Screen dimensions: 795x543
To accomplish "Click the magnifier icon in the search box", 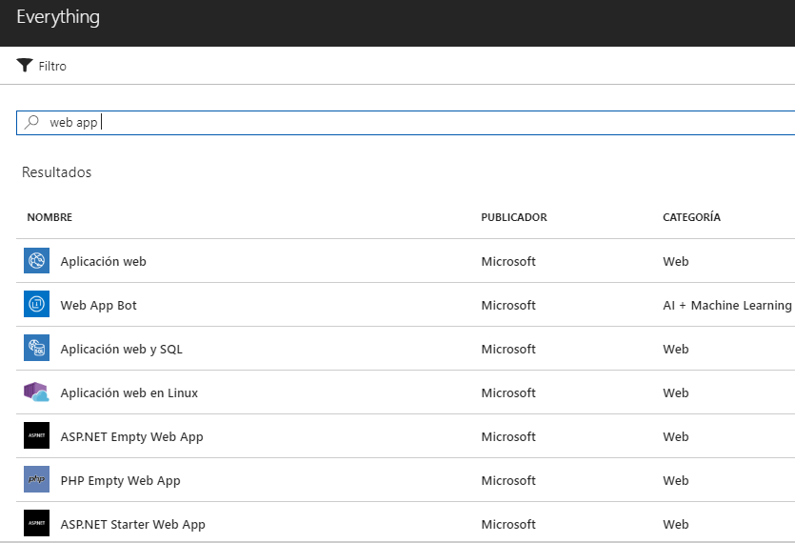I will click(x=32, y=122).
